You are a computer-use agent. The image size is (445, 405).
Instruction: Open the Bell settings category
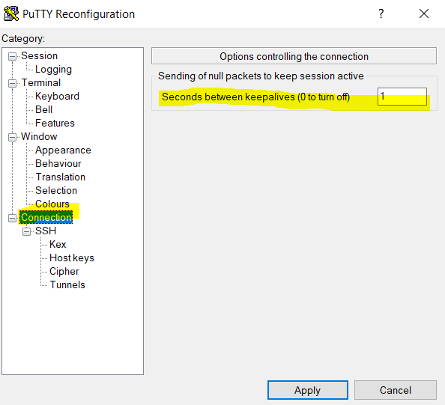[44, 110]
